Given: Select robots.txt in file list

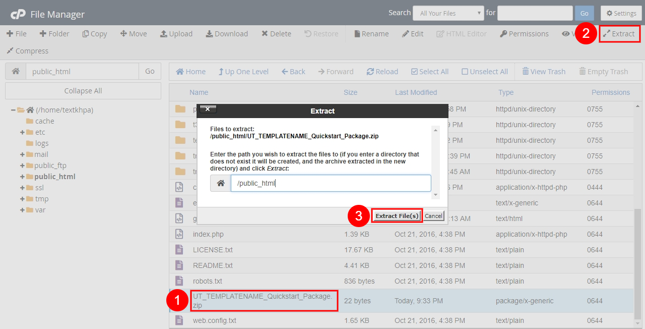Looking at the screenshot, I should [207, 281].
